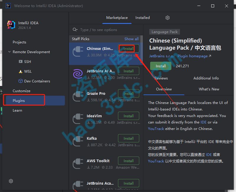Click the version number 241.271

click(182, 66)
